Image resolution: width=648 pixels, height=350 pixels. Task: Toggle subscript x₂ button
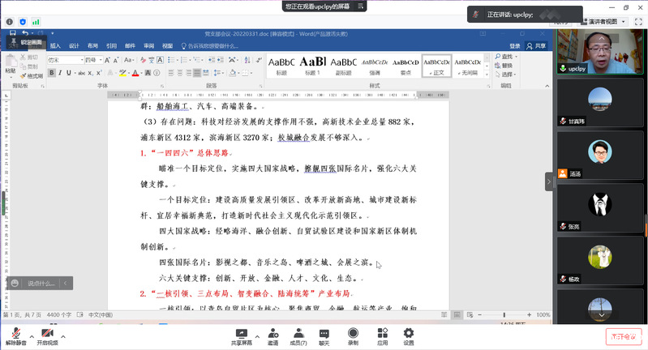pyautogui.click(x=90, y=73)
